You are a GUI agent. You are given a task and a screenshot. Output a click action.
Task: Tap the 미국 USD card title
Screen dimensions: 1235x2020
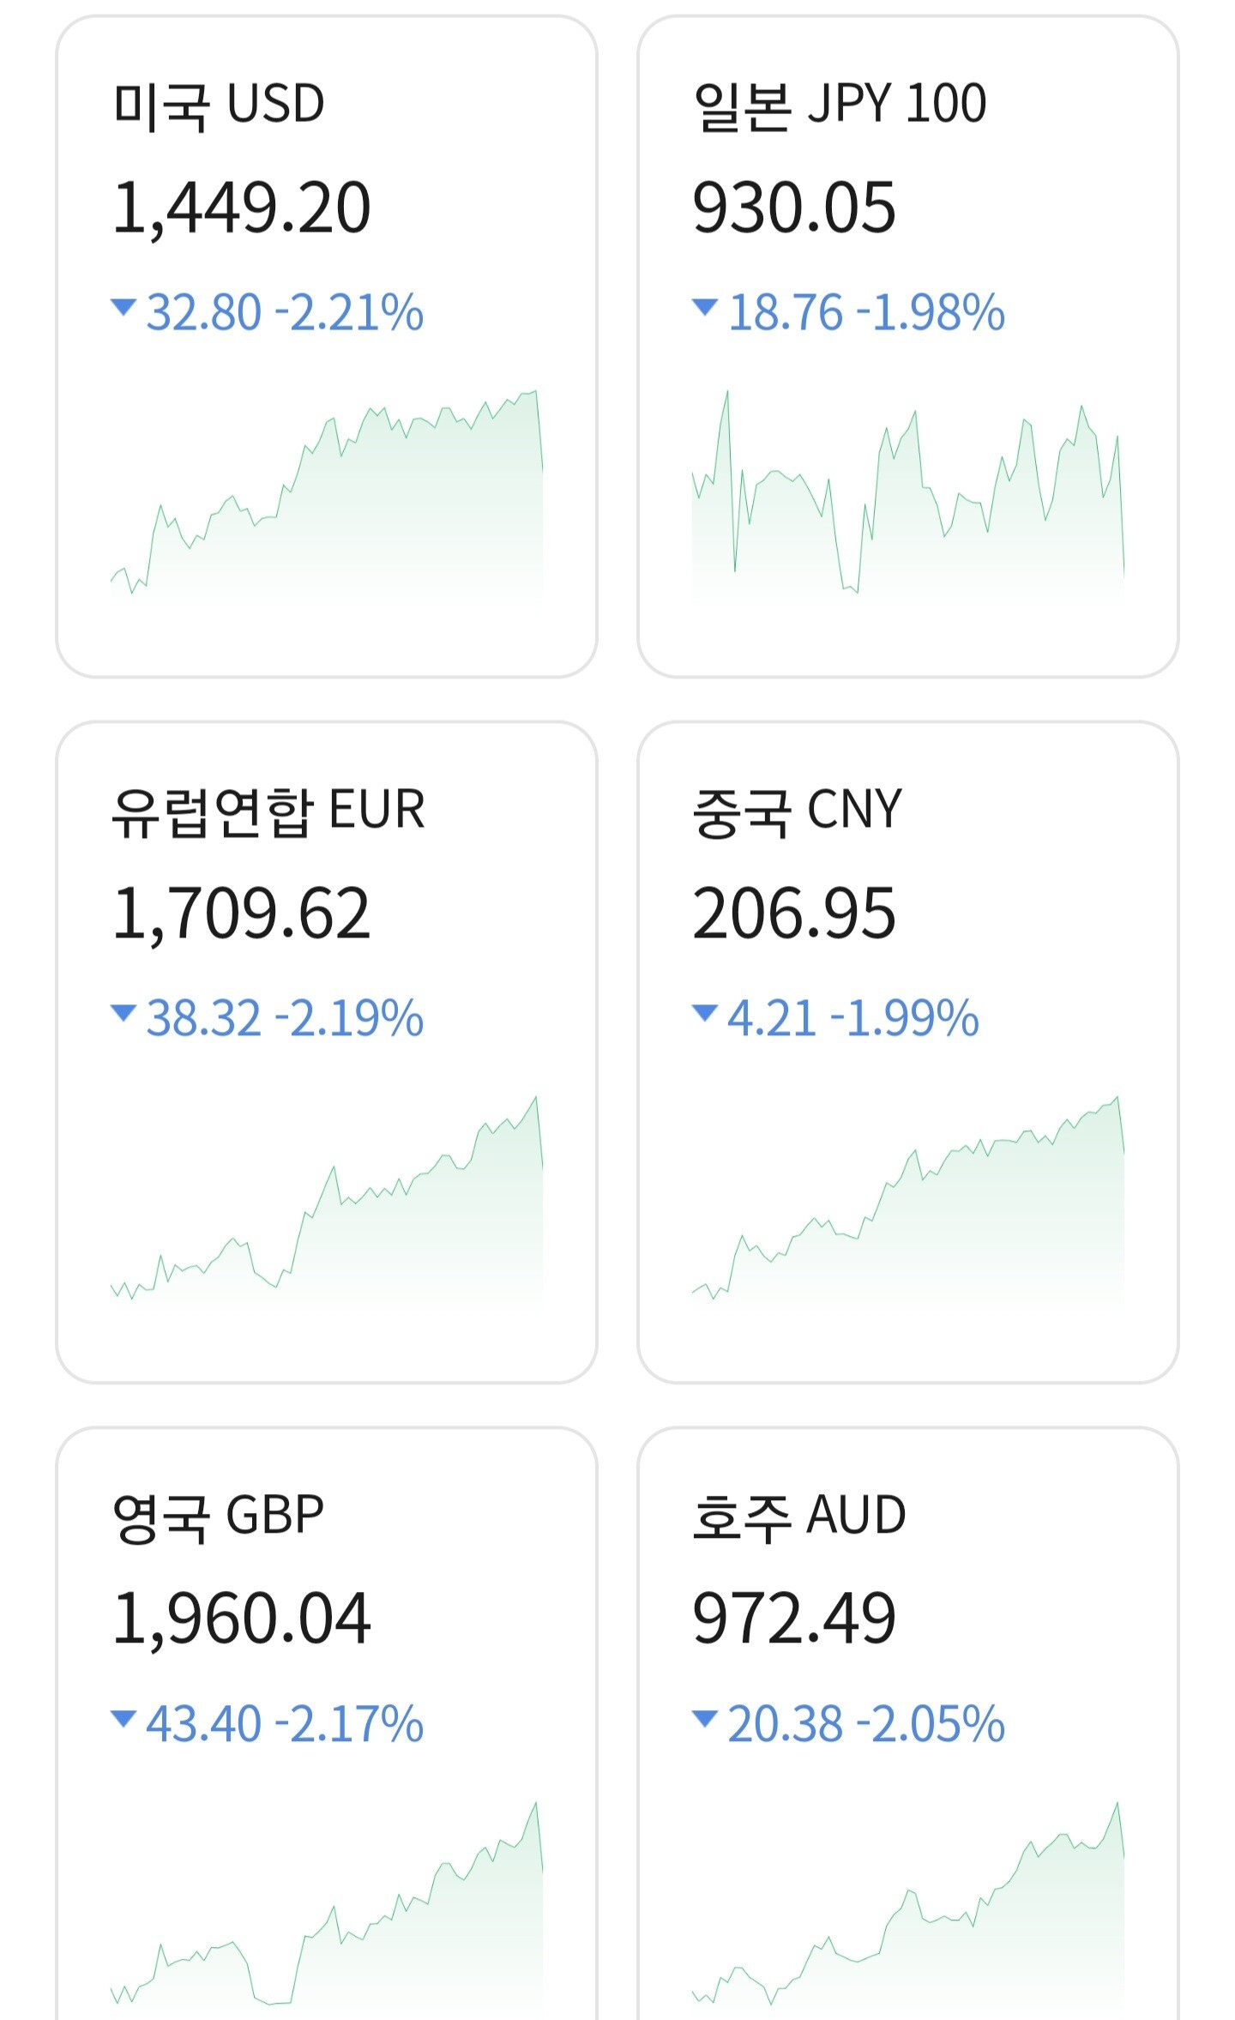[219, 105]
